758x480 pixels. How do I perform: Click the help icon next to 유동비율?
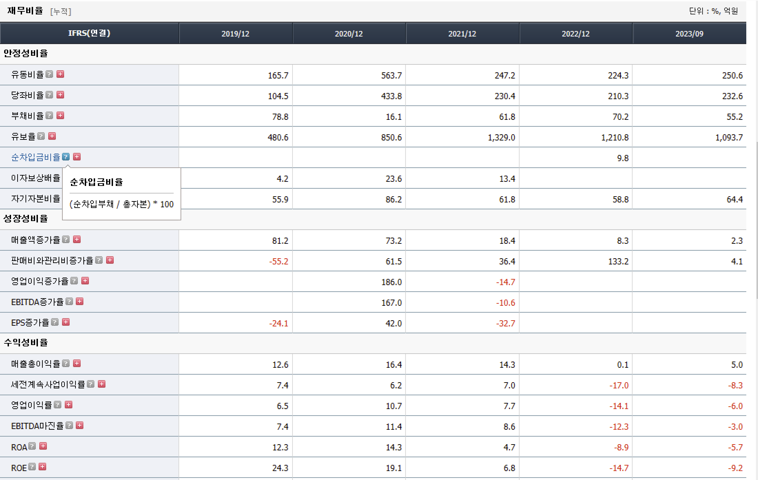coord(49,74)
